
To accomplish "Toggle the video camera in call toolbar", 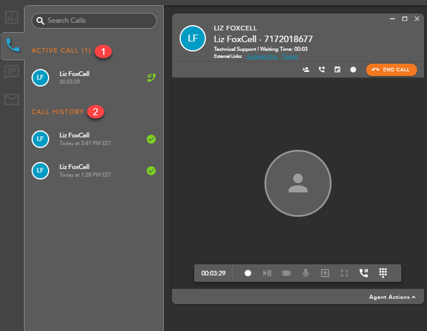I will point(286,273).
